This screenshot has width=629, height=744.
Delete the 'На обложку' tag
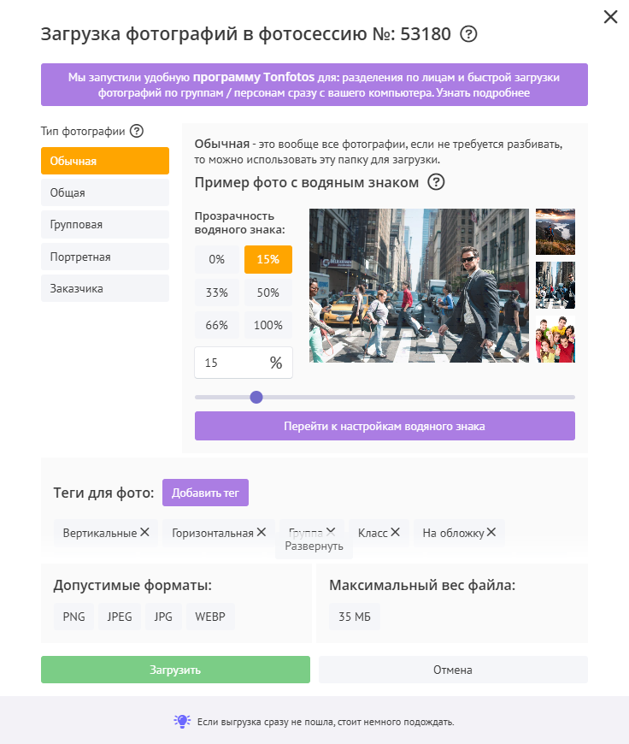tap(491, 532)
